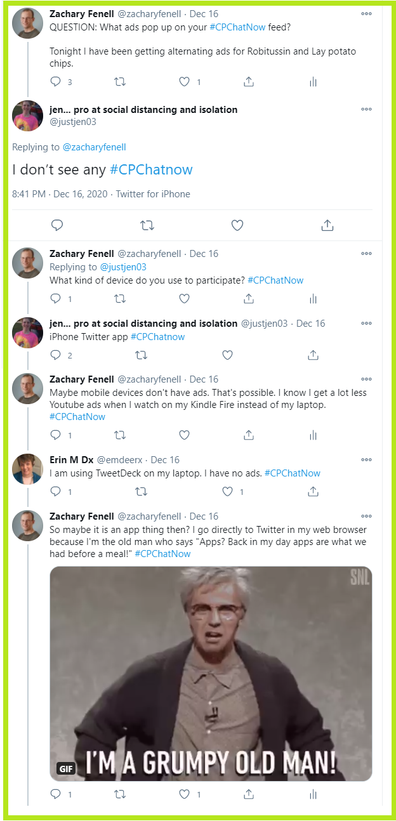Like Erin M Dx's TweetDeck tweet

(227, 492)
